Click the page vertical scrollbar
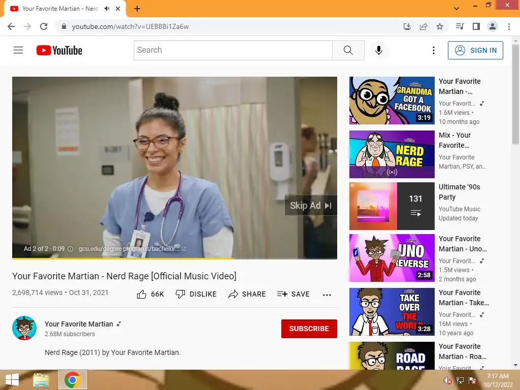520x390 pixels. point(515,95)
